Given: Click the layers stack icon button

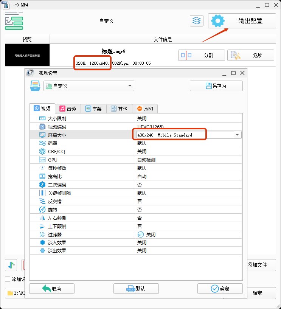Looking at the screenshot, I should [196, 21].
